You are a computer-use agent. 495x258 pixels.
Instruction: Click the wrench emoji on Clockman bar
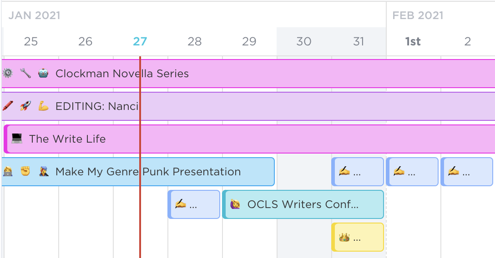[x=25, y=74]
